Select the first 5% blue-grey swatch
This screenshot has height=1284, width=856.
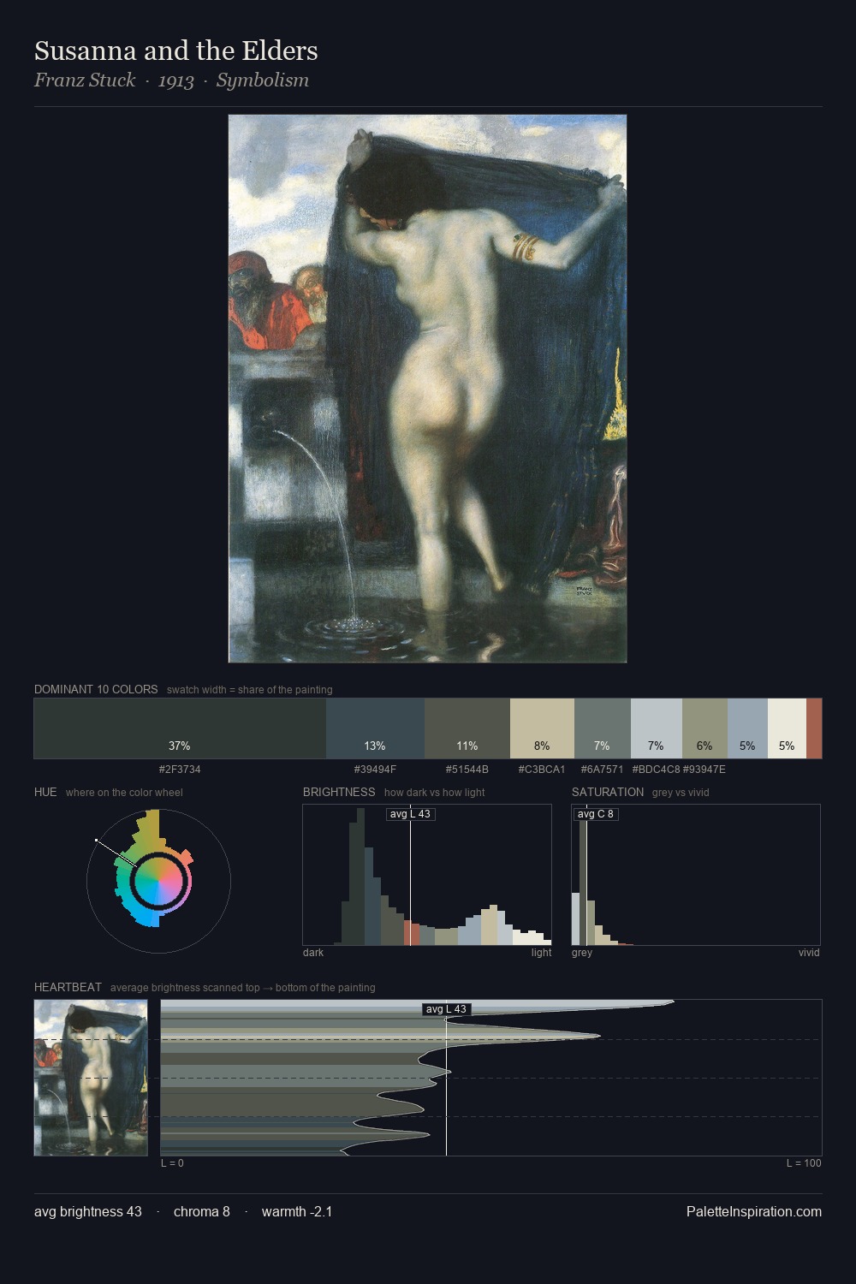(x=747, y=728)
